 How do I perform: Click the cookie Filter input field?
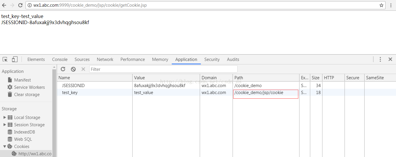tap(163, 69)
